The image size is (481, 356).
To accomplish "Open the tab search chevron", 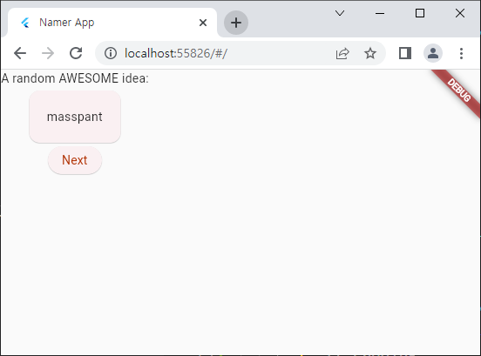I will [x=340, y=13].
